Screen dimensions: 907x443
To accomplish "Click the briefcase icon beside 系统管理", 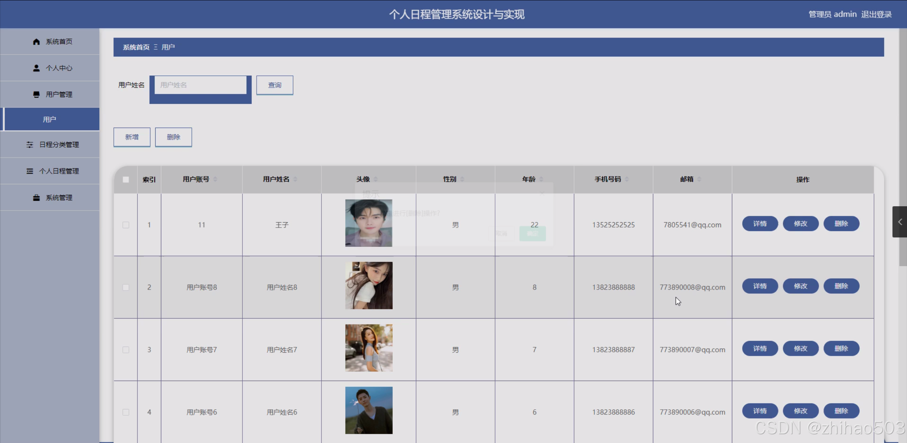I will pyautogui.click(x=36, y=198).
